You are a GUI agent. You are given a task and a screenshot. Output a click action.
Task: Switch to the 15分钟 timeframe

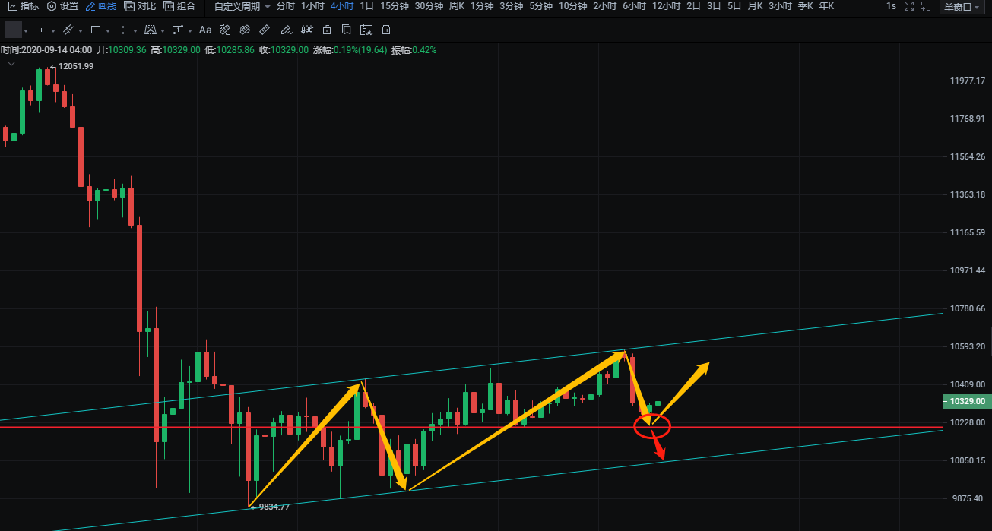click(394, 6)
